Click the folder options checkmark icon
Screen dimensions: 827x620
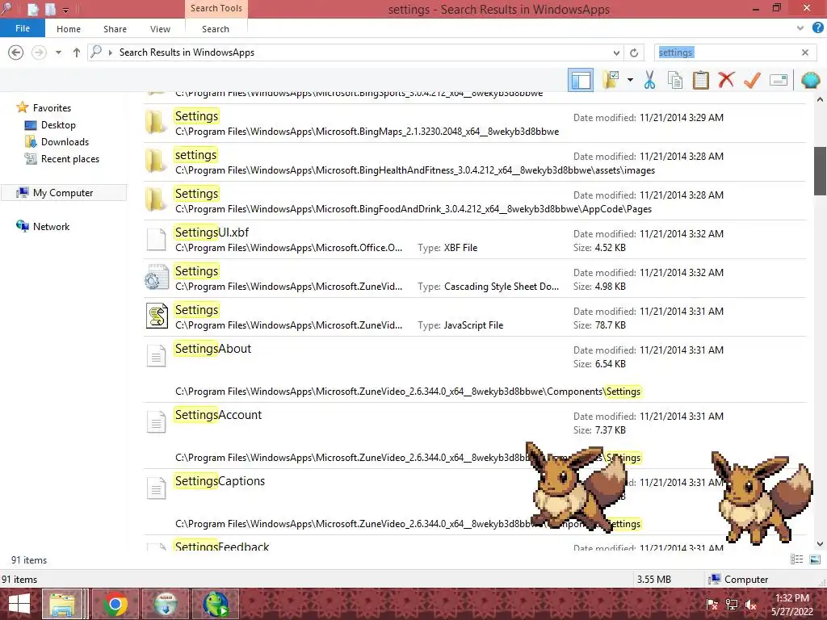coord(611,80)
